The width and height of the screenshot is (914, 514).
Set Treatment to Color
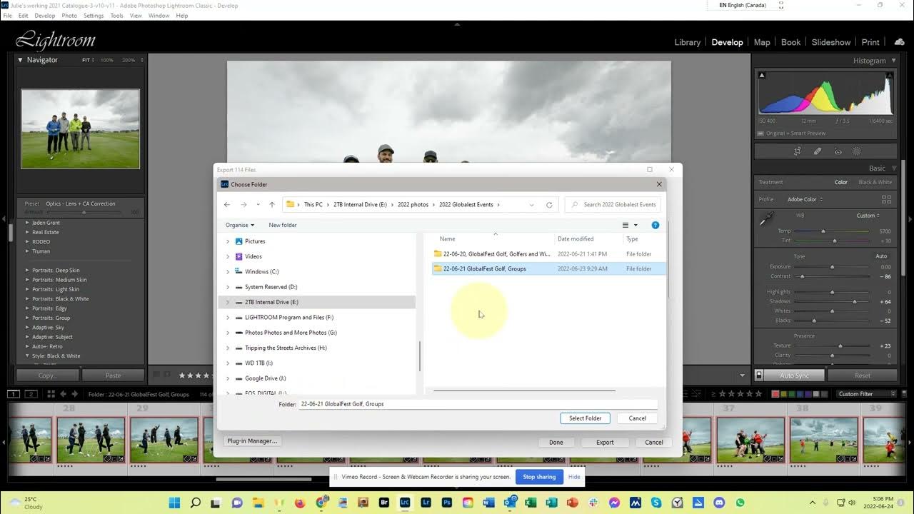pyautogui.click(x=841, y=182)
